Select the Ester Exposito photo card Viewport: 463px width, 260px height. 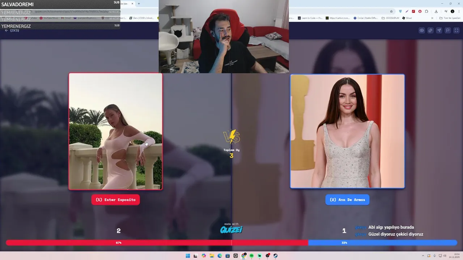(116, 131)
